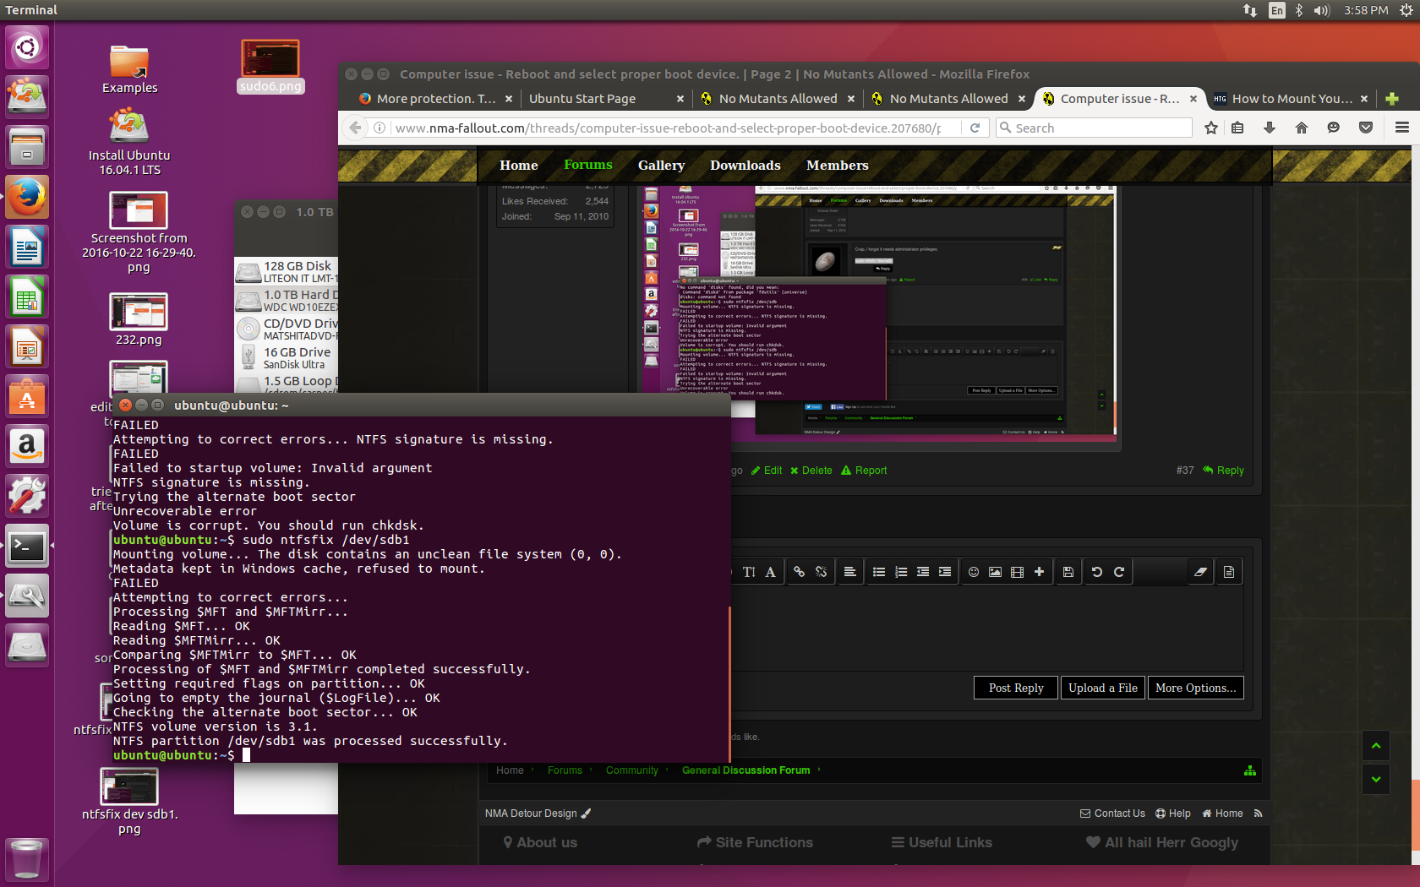Open Firefox hamburger menu
This screenshot has width=1420, height=887.
point(1402,128)
